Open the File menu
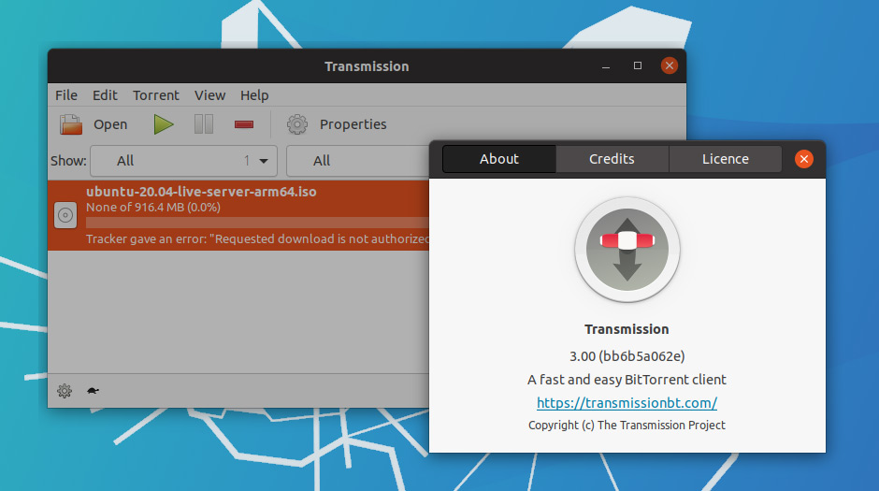The width and height of the screenshot is (879, 491). pyautogui.click(x=66, y=95)
